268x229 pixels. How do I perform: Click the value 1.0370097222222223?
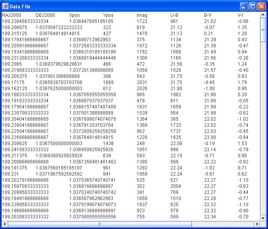[59, 27]
